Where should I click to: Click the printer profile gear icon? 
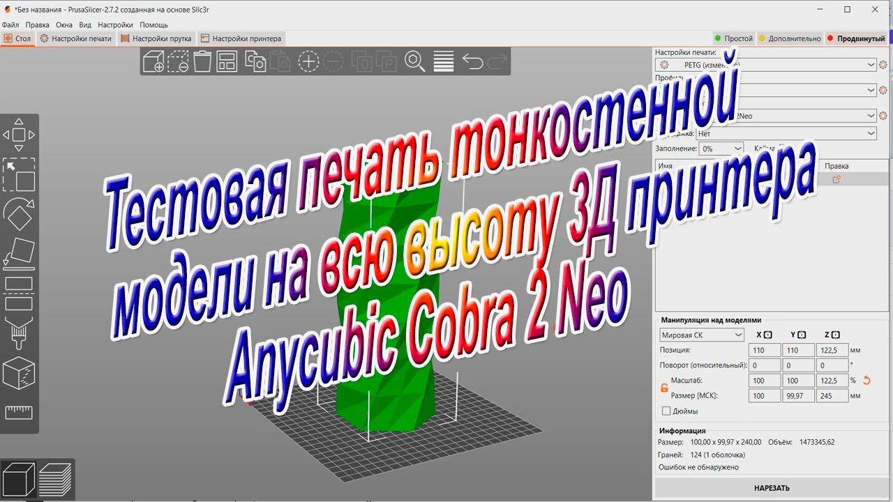883,116
